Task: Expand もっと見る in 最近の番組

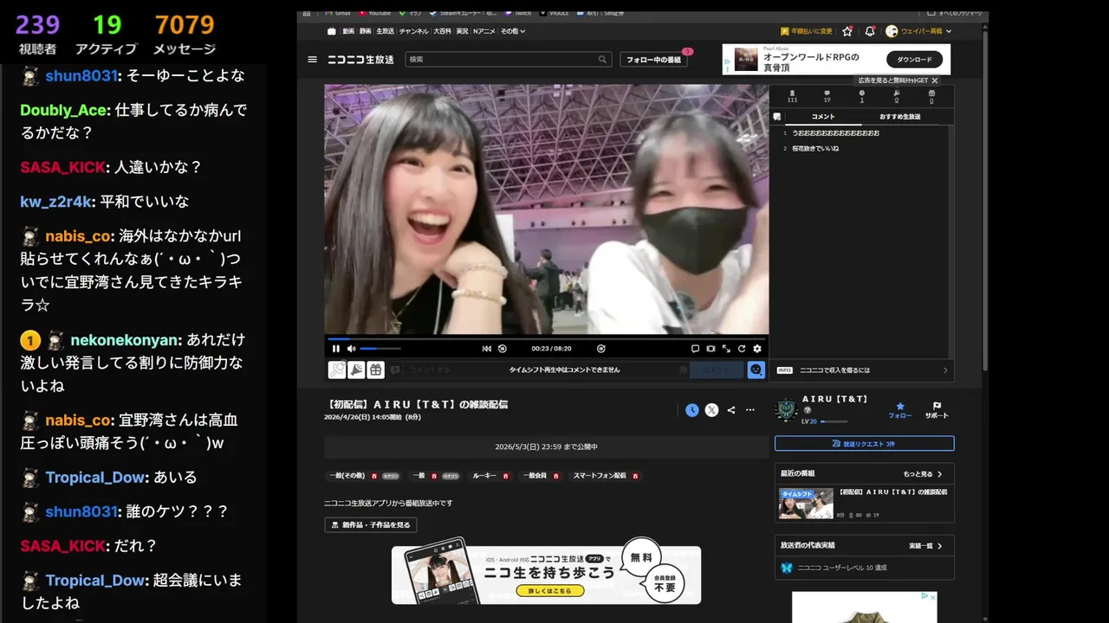Action: click(x=923, y=474)
